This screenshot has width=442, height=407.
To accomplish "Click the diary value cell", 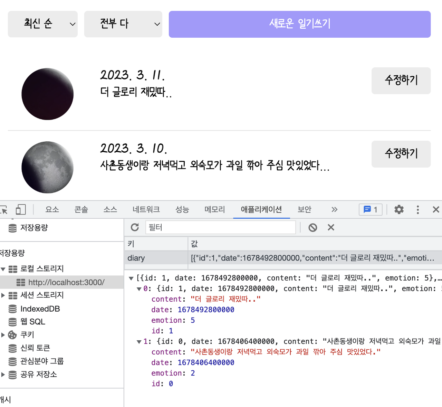I will (x=315, y=258).
